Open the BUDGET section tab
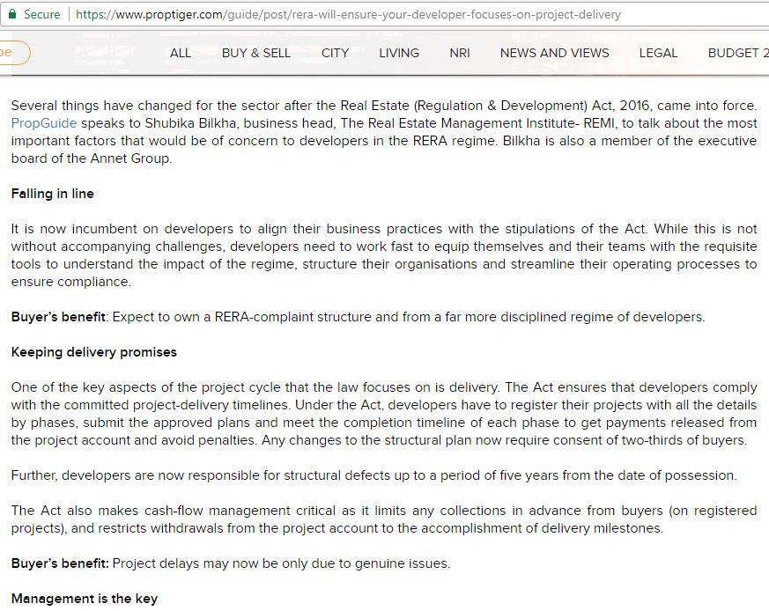The image size is (769, 611). [738, 53]
